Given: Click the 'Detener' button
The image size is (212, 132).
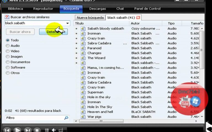Looking at the screenshot, I should pos(53,32).
